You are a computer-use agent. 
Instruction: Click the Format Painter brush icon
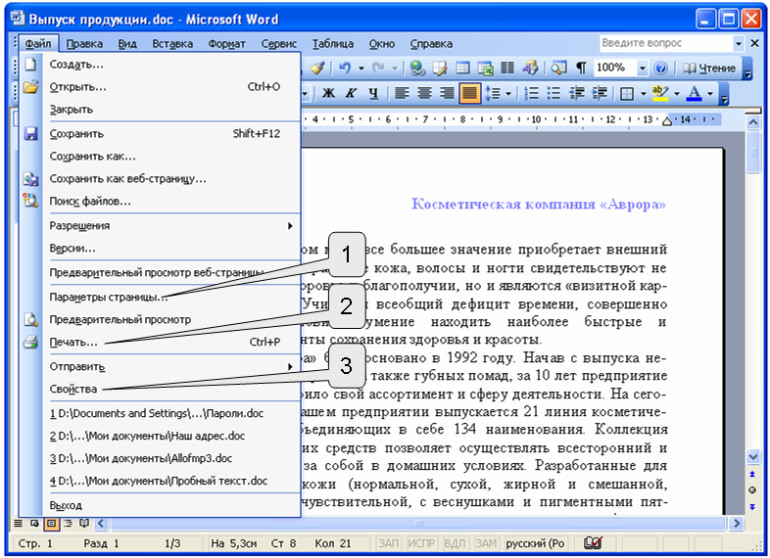(317, 68)
